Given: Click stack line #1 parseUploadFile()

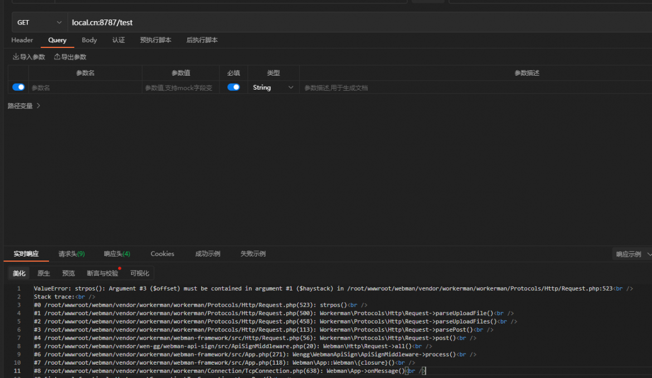Looking at the screenshot, I should [x=274, y=313].
